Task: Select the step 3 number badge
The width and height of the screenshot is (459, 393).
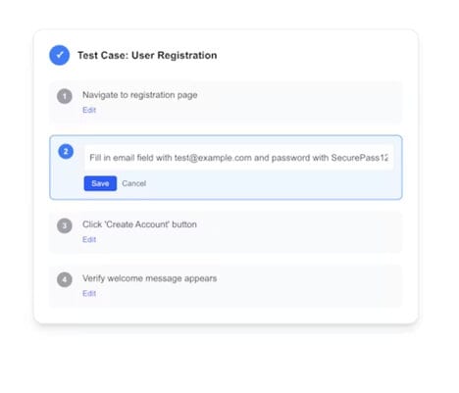Action: coord(65,225)
